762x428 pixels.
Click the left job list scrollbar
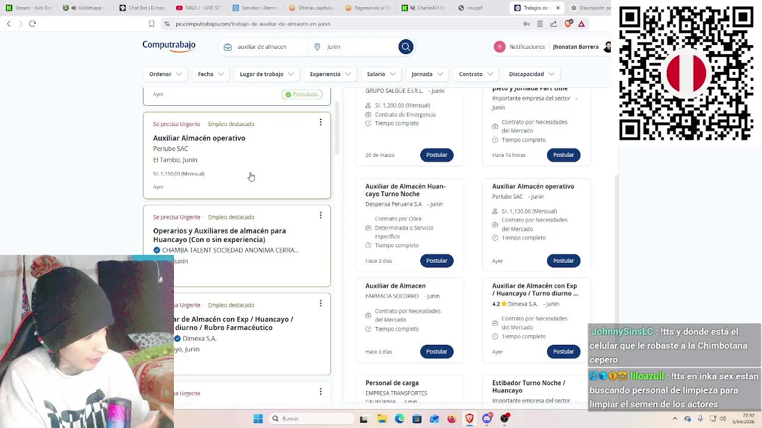337,128
